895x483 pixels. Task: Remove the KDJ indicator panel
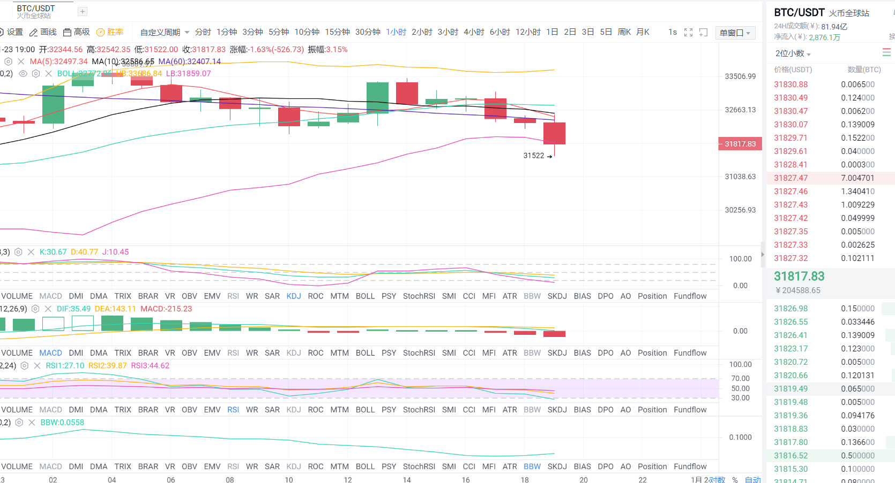pos(31,252)
